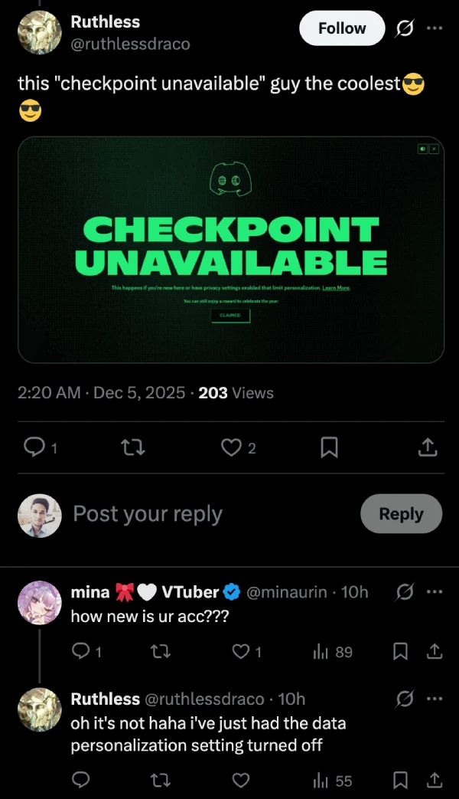459x799 pixels.
Task: Like the main post with the heart
Action: pos(230,447)
